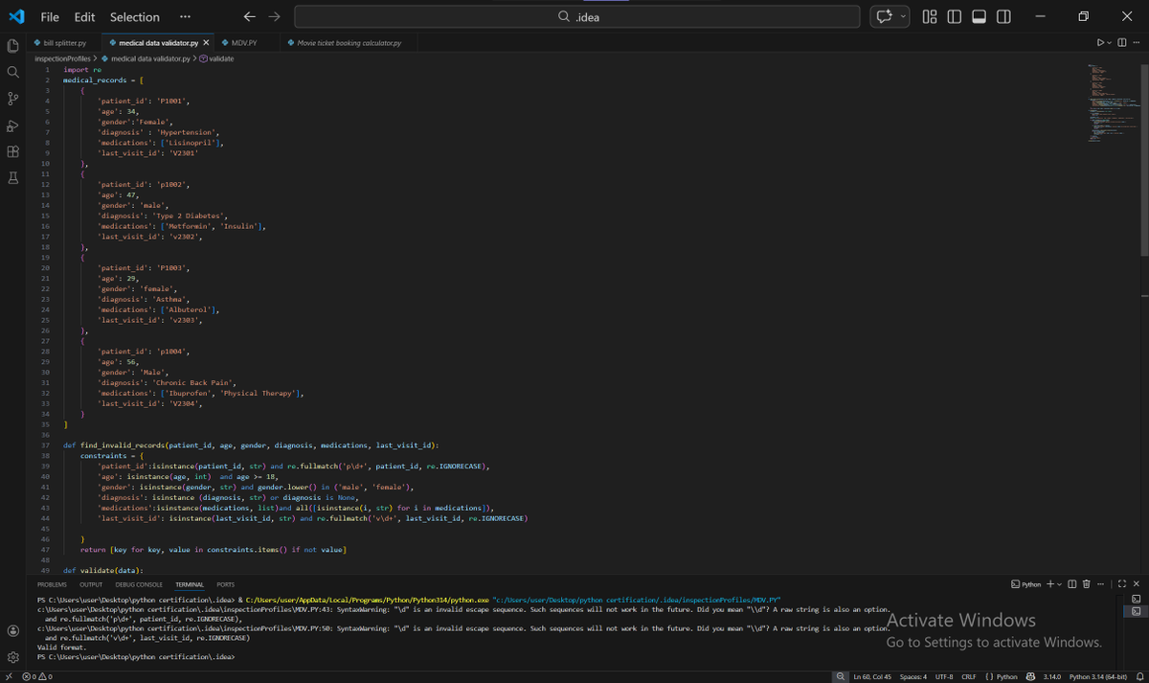Screen dimensions: 1149x683
Task: Open the Search view in activity bar
Action: [13, 72]
